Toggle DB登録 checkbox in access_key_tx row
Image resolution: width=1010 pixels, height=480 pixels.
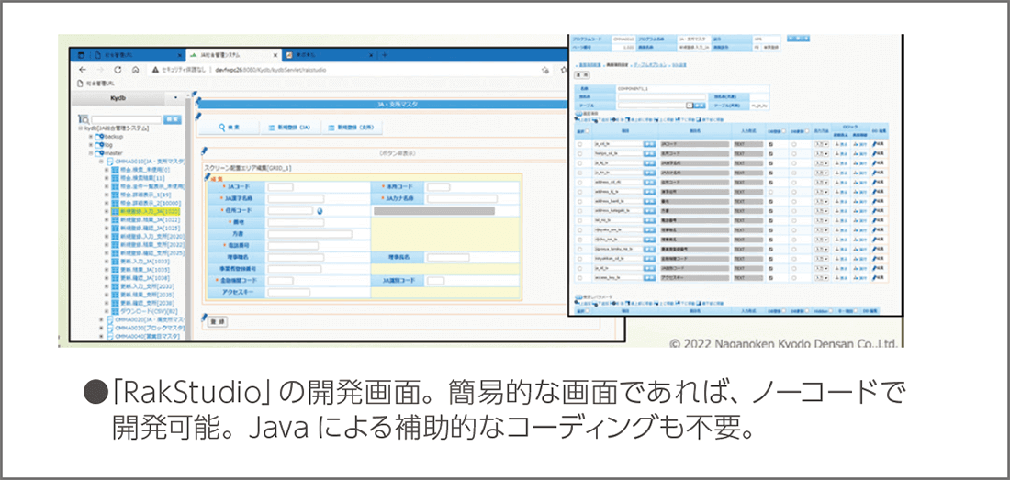pyautogui.click(x=771, y=278)
